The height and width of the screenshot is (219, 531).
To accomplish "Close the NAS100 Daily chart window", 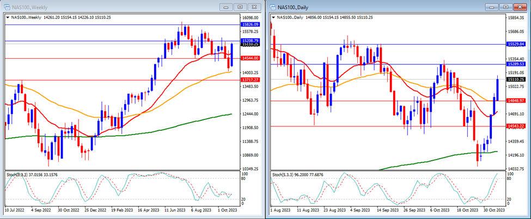I will 518,7.
